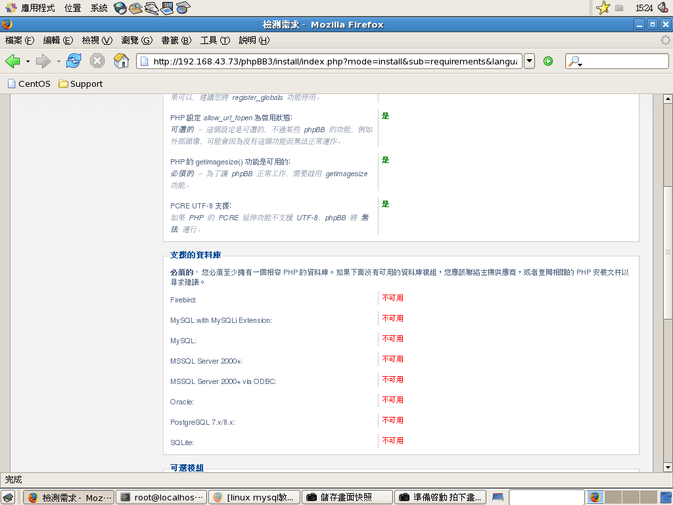Click the trash icon in bottom panel
673x505 pixels.
[666, 497]
